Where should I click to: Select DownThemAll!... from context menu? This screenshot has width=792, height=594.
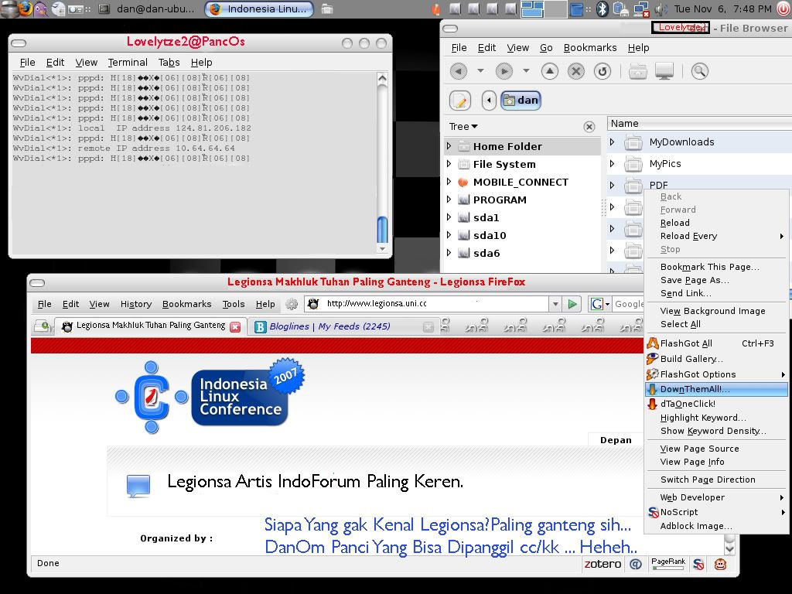click(x=717, y=389)
